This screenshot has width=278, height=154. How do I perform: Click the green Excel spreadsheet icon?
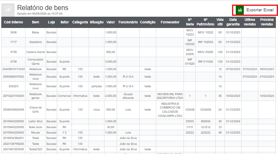click(240, 10)
